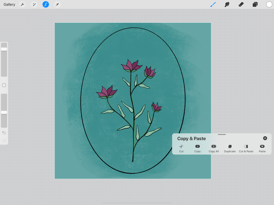Toggle the Selection tool
The height and width of the screenshot is (205, 274).
pyautogui.click(x=46, y=5)
